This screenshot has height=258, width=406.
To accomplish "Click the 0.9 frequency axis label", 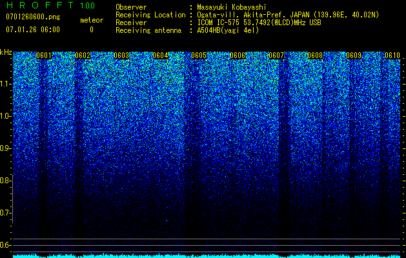I will point(5,148).
